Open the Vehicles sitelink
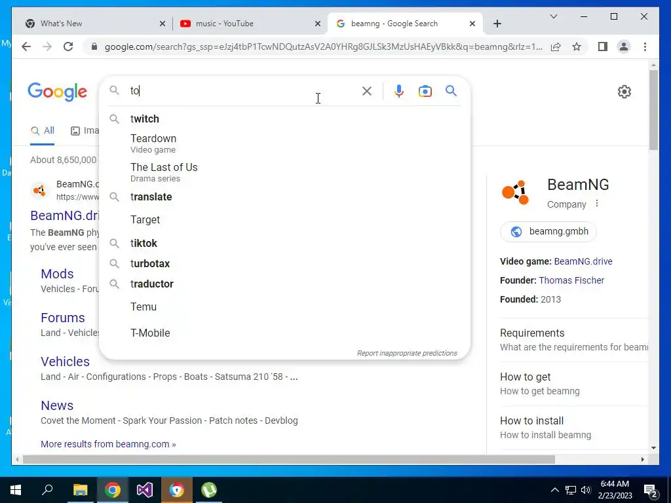The height and width of the screenshot is (503, 671). tap(65, 362)
